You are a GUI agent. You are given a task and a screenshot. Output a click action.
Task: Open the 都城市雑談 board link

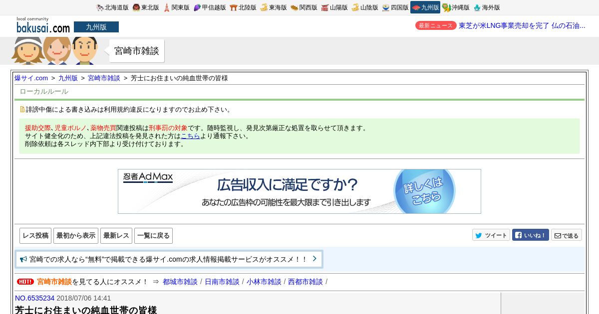click(180, 282)
